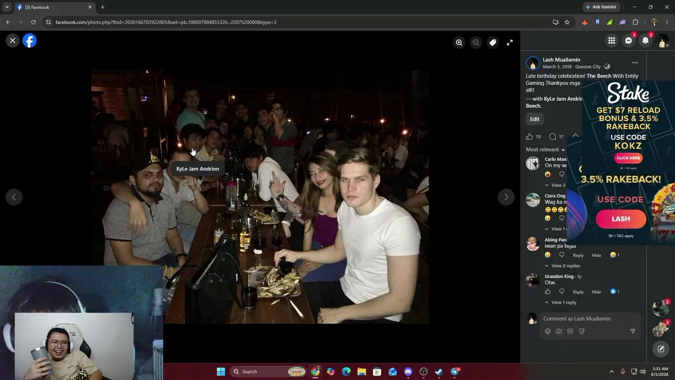Screen dimensions: 675x380
Task: Reply to Abing's comment
Action: 578,255
